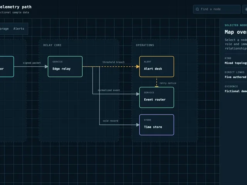Click the 'retry notice' edge label
Image resolution: width=247 pixels, height=185 pixels.
click(168, 83)
